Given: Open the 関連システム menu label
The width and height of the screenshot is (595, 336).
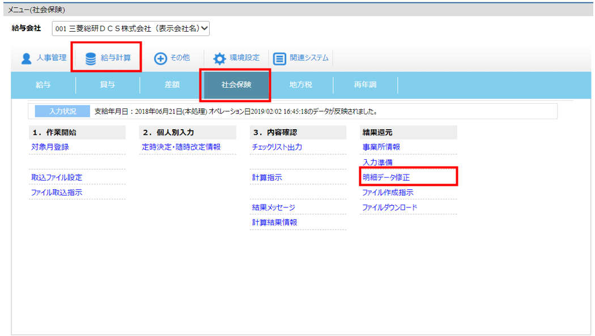Looking at the screenshot, I should pyautogui.click(x=309, y=58).
